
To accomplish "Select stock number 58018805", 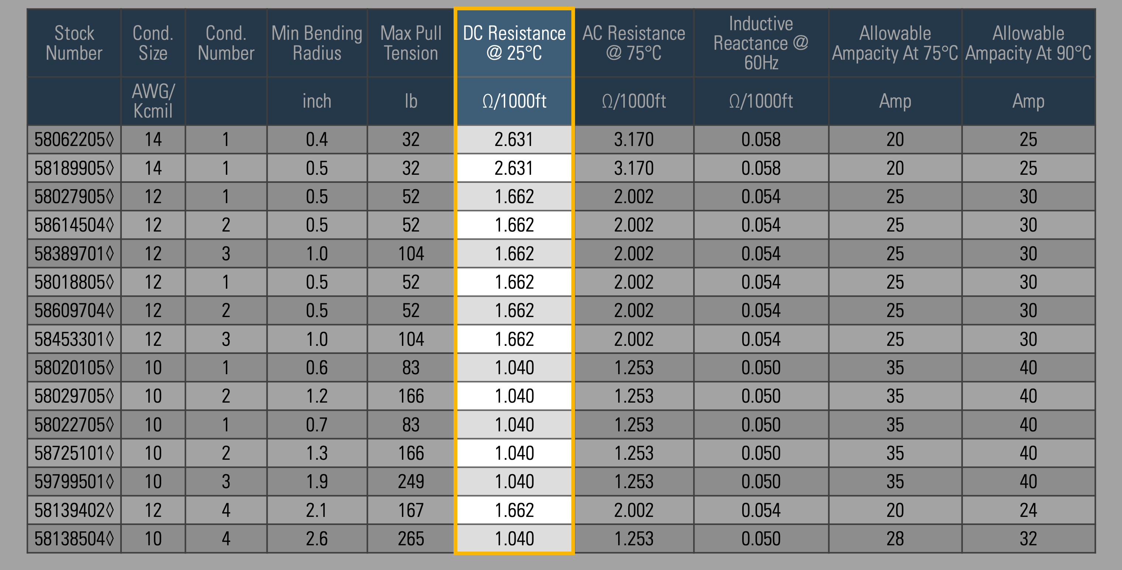I will [74, 282].
